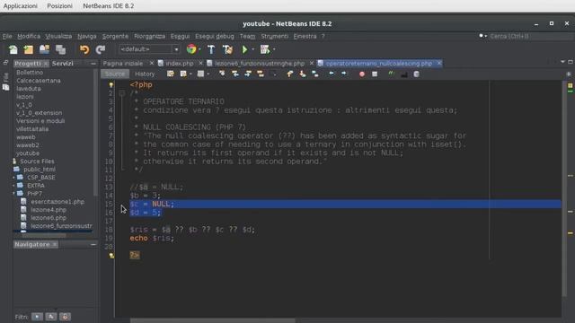Open the Posizioni system menu
The height and width of the screenshot is (323, 575).
tap(59, 6)
